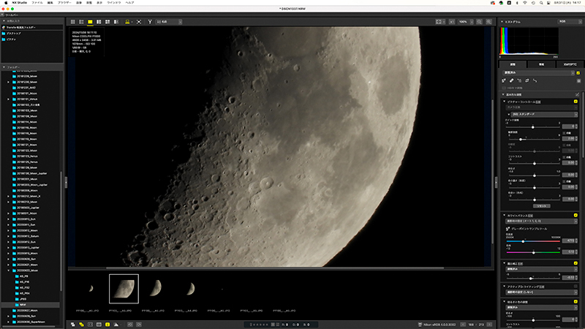Switch to before-and-after comparison view
The image size is (585, 329).
(116, 22)
